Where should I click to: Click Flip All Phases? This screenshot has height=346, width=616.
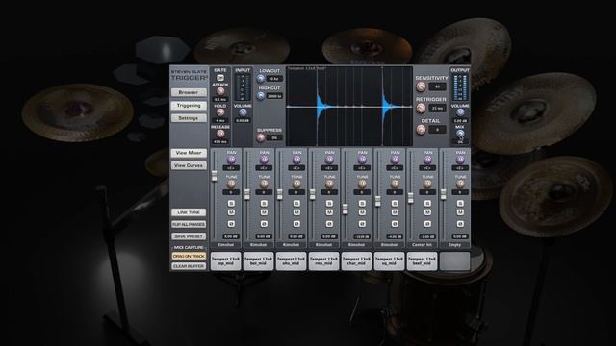(189, 224)
